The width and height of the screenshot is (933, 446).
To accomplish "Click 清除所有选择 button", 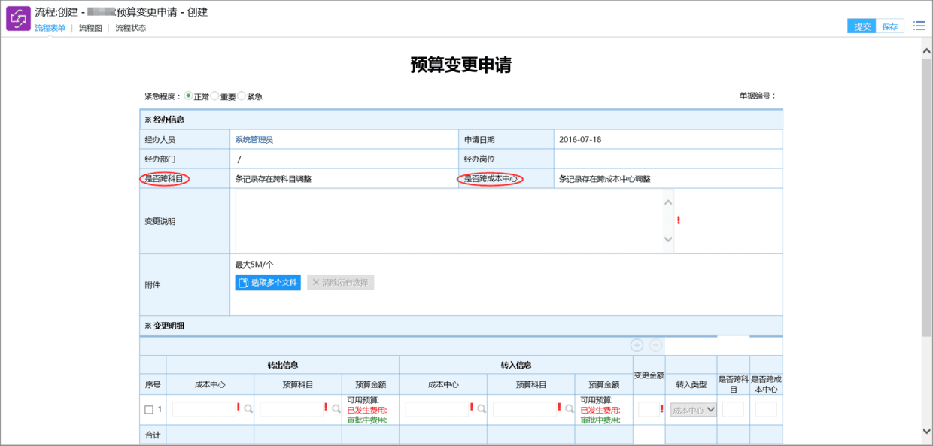I will pyautogui.click(x=340, y=283).
